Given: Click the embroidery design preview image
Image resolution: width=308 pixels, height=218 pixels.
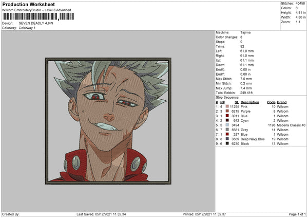Looking at the screenshot, I should click(x=108, y=121).
